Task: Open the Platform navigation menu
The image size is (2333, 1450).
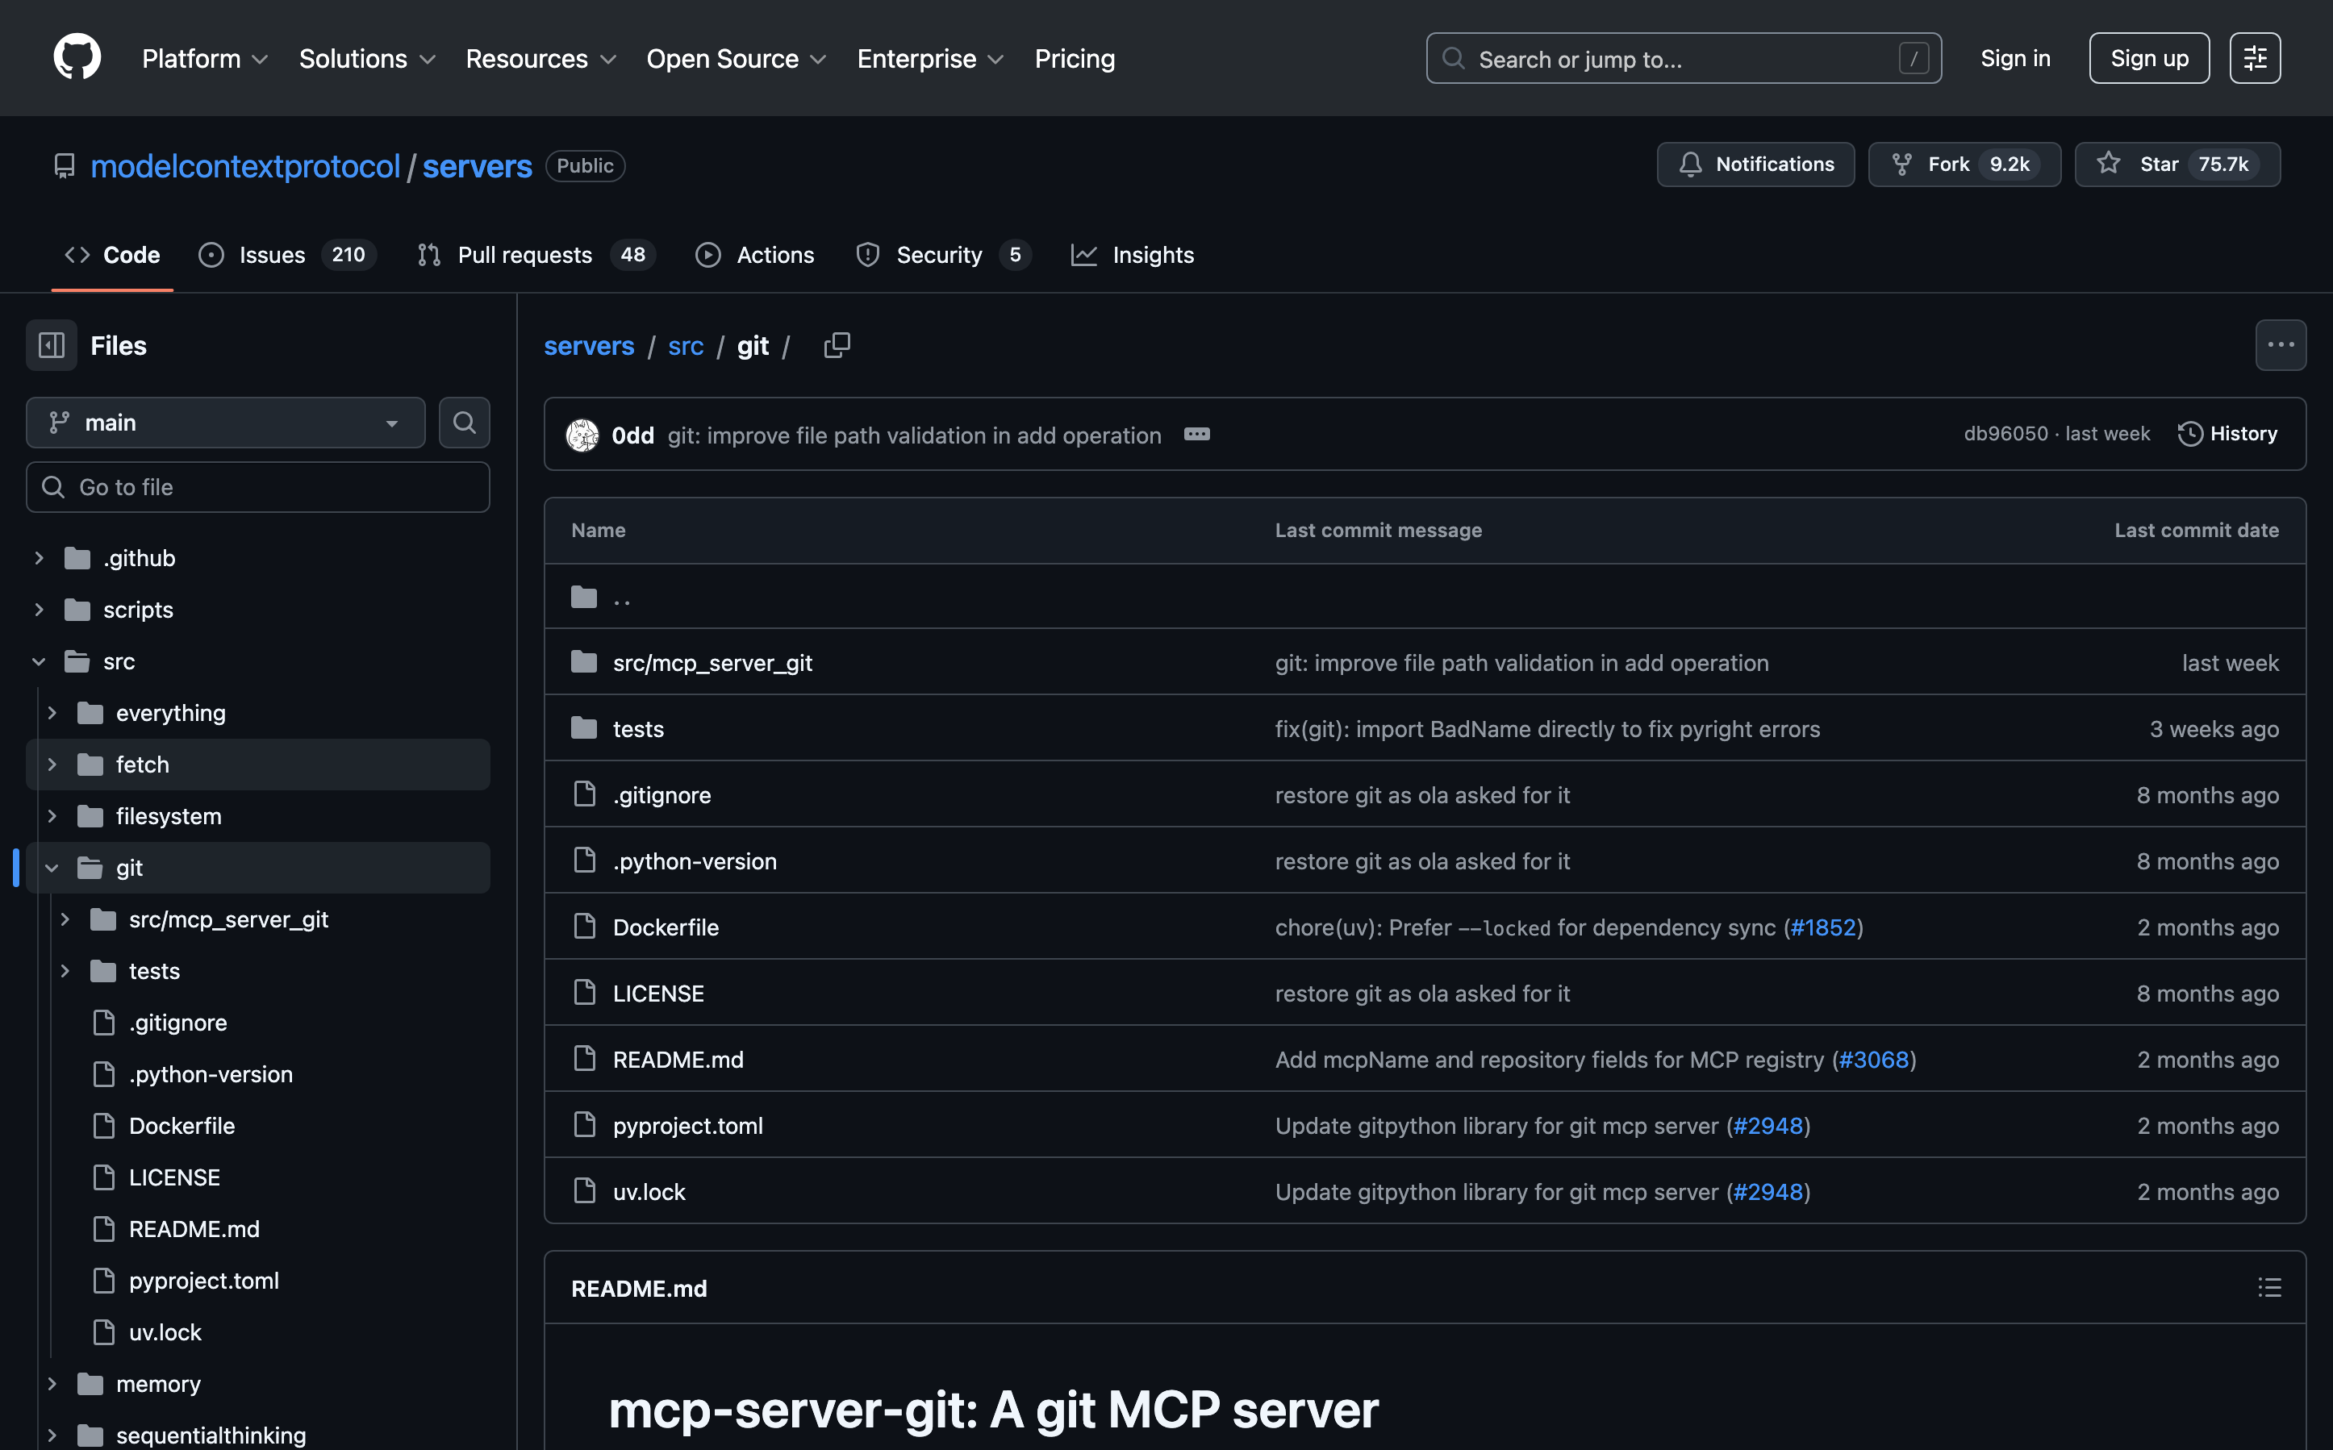Action: [204, 59]
